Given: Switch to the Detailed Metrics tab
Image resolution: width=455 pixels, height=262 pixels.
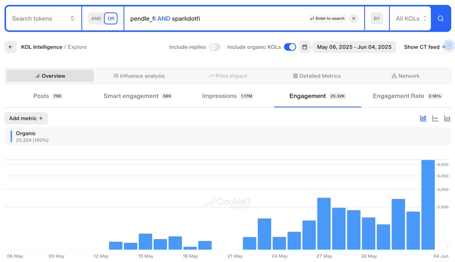Looking at the screenshot, I should tap(317, 76).
